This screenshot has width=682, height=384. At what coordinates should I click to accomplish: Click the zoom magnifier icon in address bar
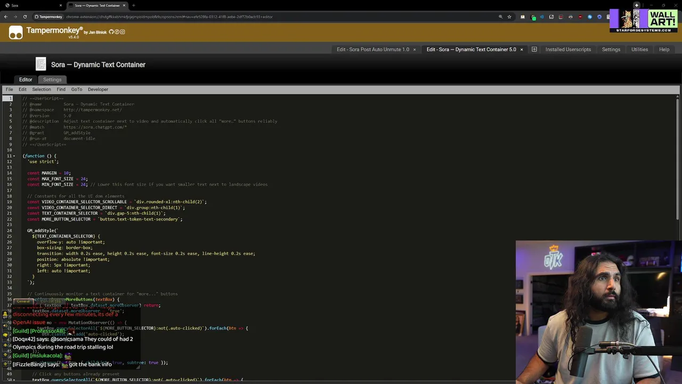[500, 17]
